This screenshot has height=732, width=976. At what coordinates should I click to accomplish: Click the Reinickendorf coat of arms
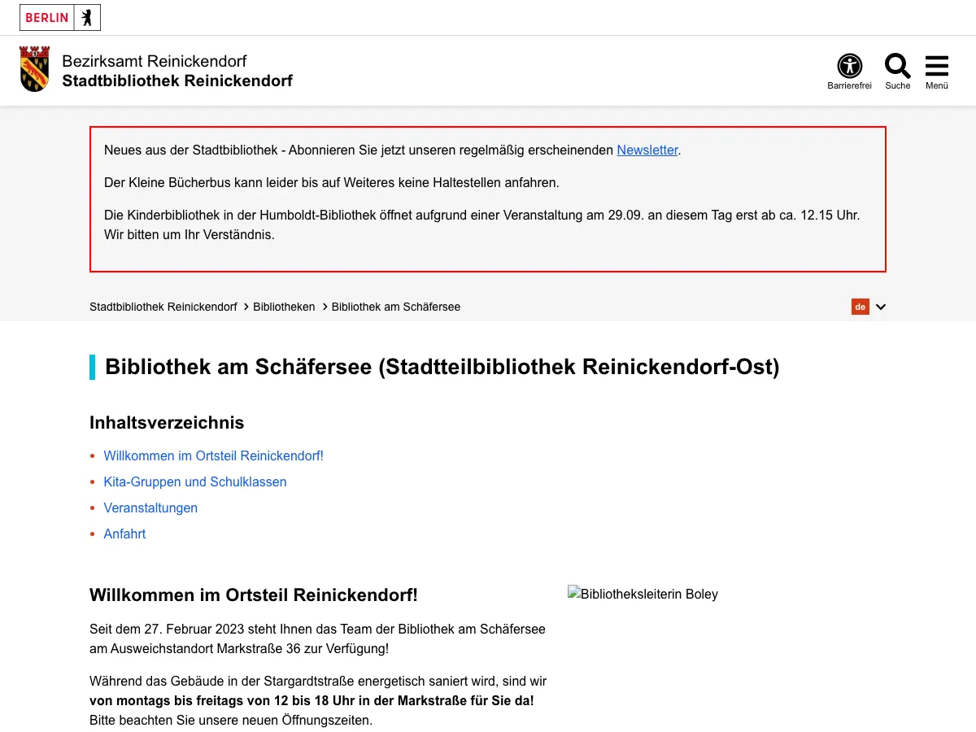34,69
